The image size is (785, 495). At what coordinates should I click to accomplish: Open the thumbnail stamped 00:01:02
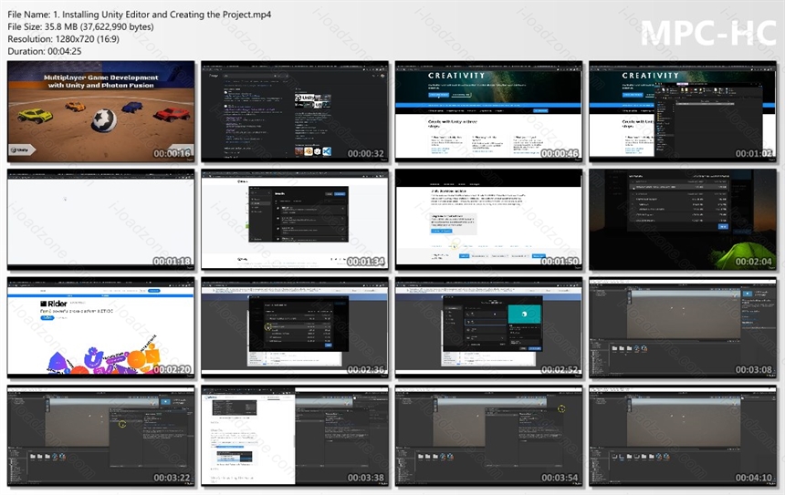coord(683,111)
